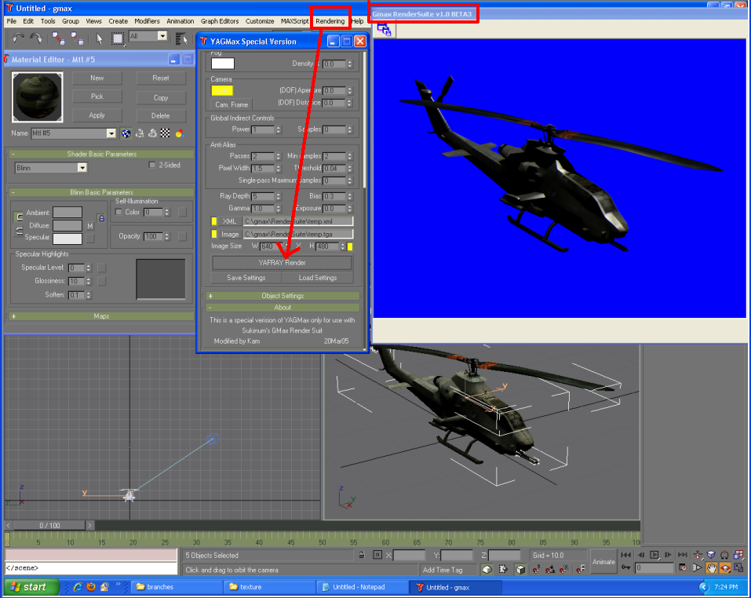Select the Pan viewport hand tool
751x598 pixels.
click(712, 568)
